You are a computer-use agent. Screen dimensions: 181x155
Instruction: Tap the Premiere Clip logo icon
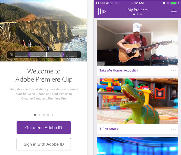[x=102, y=11]
